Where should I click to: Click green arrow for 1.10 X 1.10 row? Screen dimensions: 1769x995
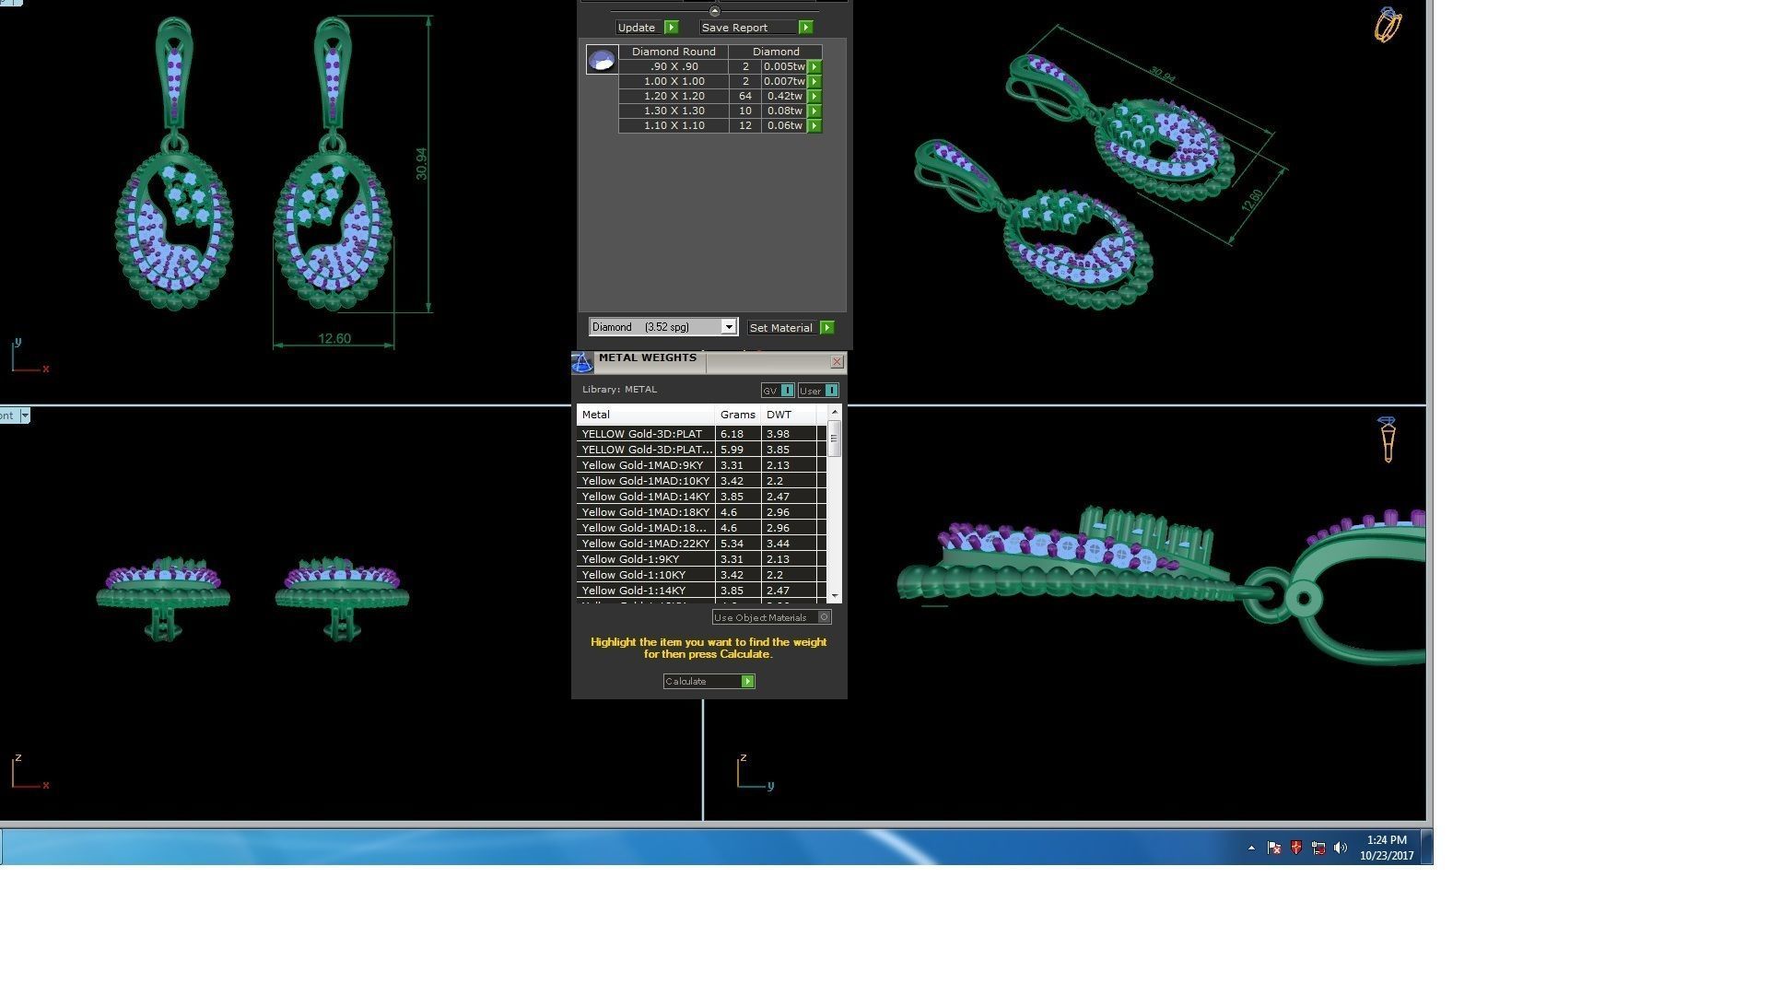click(x=814, y=126)
